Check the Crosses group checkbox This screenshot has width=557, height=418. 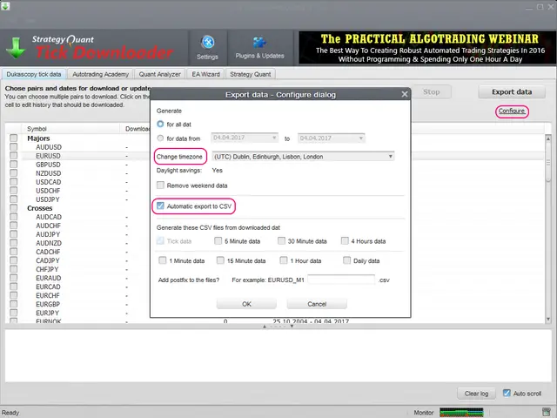(x=14, y=207)
